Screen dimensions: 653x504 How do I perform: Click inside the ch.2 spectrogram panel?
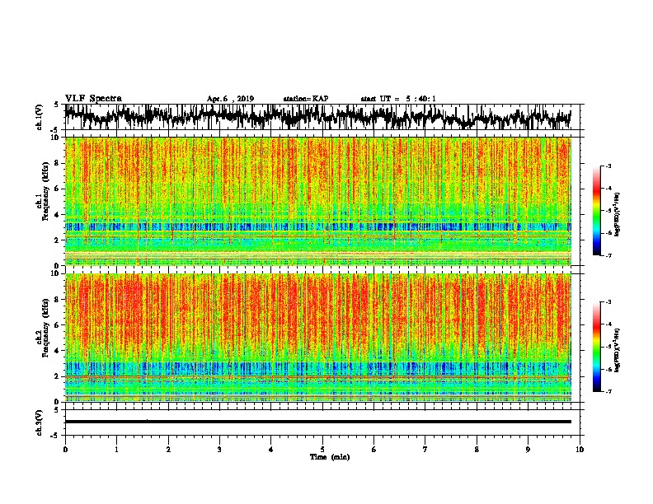coord(318,338)
